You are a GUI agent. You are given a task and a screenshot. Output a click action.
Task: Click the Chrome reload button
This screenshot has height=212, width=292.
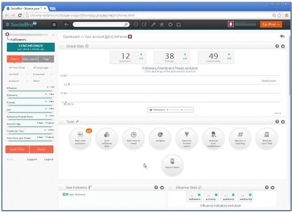[x=20, y=16]
